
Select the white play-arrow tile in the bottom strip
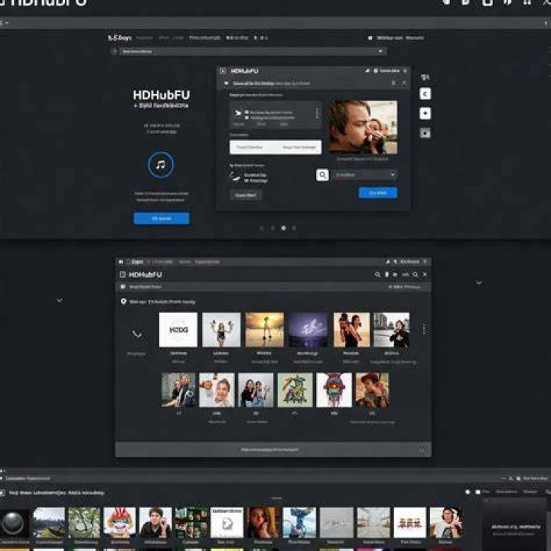click(x=227, y=523)
